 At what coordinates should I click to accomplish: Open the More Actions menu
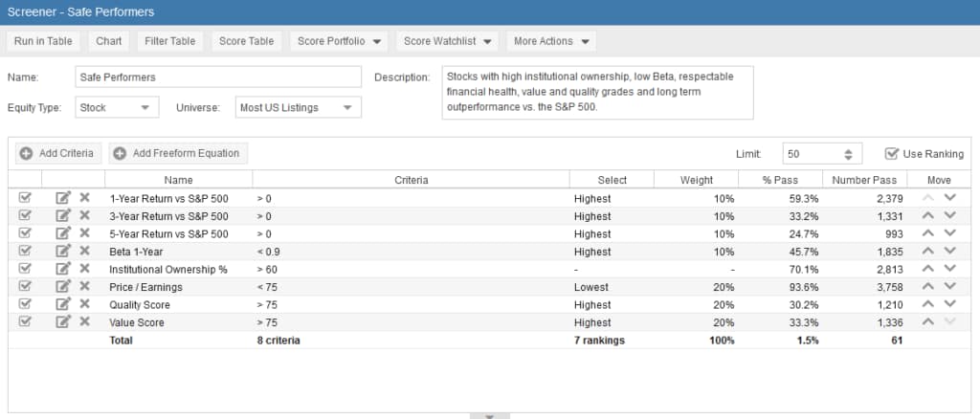tap(551, 41)
